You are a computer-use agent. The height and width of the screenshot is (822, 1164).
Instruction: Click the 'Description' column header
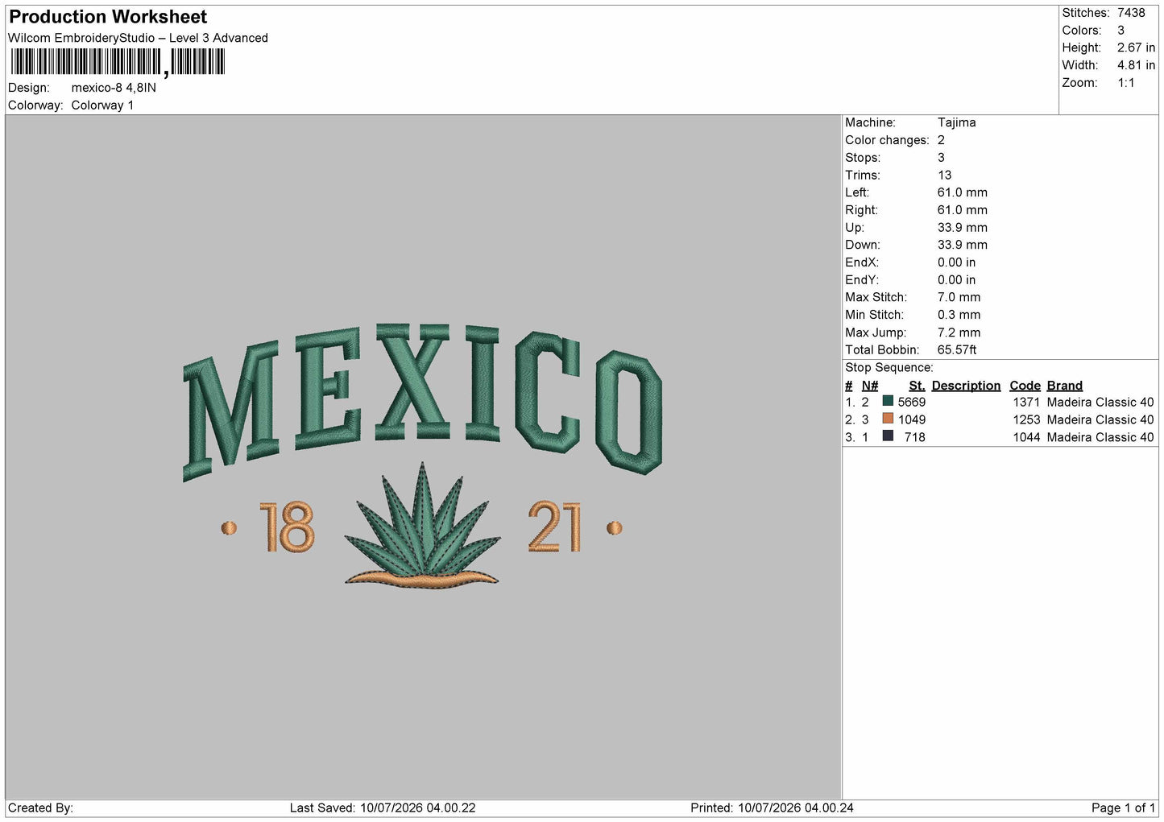click(966, 386)
